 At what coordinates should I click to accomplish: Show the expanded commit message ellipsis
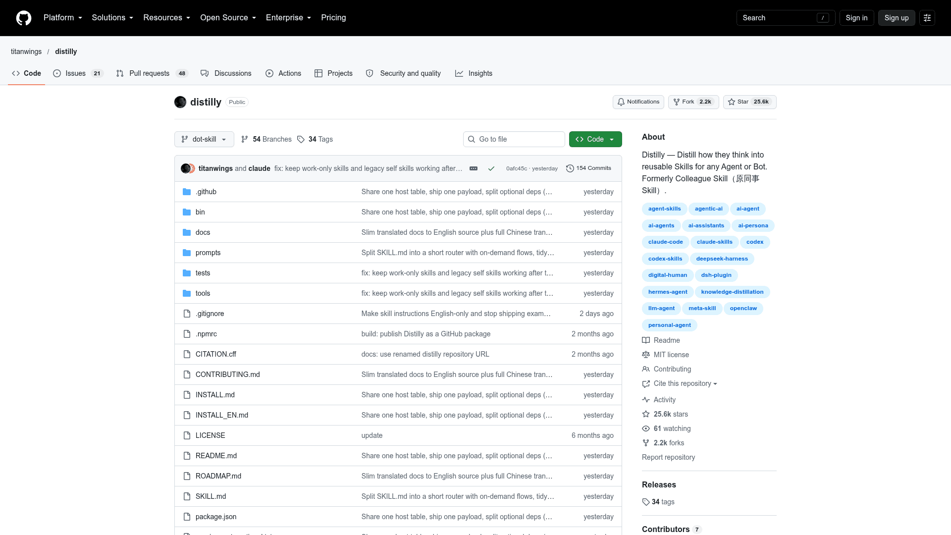click(x=474, y=168)
